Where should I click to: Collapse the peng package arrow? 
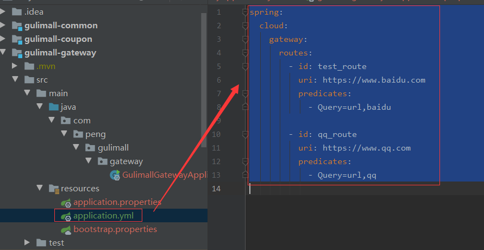tap(64, 134)
